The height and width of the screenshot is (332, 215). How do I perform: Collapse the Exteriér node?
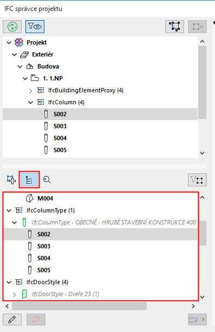coord(14,55)
